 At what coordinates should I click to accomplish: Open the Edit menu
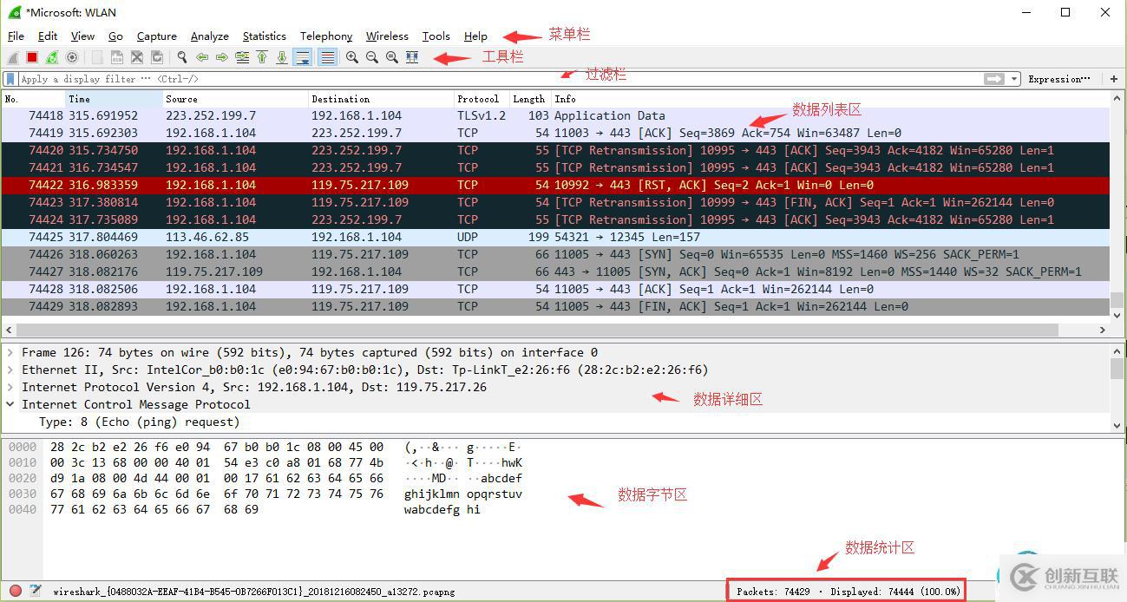click(x=48, y=36)
